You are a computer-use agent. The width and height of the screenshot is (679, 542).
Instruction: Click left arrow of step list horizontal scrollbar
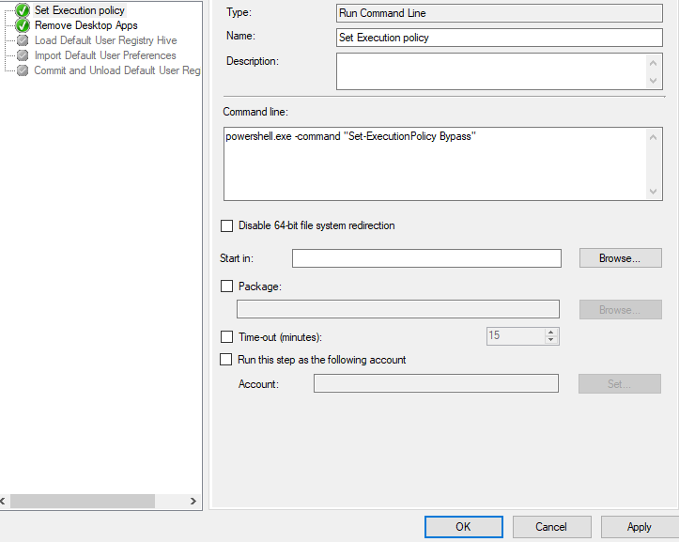4,502
